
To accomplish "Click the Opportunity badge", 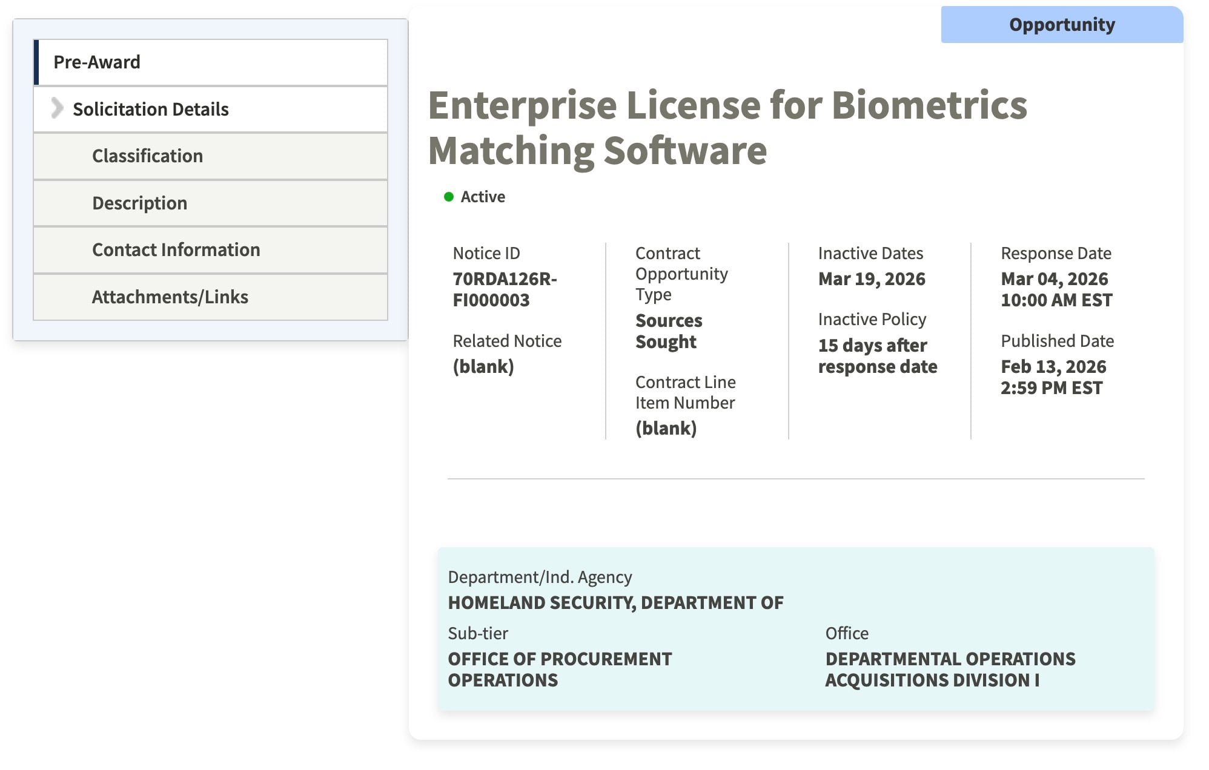I will (x=1061, y=25).
